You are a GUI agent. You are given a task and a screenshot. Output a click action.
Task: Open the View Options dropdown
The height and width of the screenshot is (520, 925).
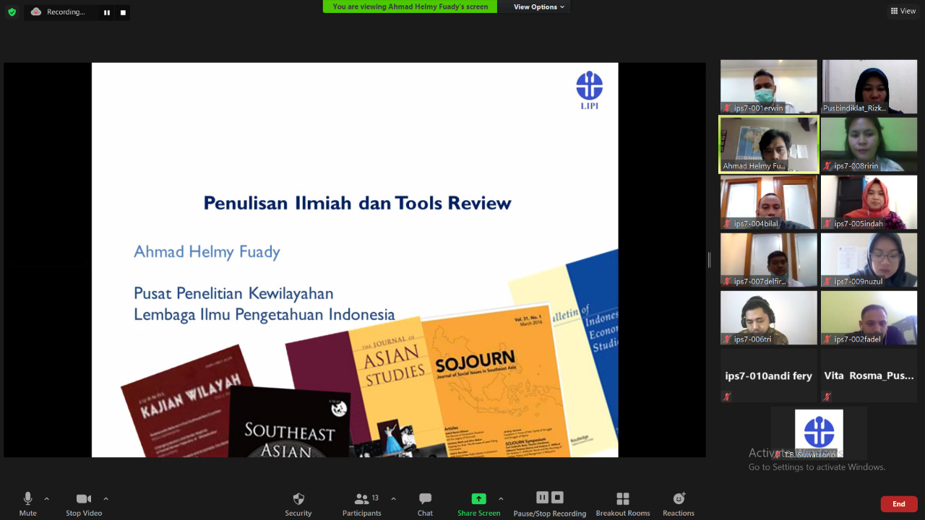point(539,7)
